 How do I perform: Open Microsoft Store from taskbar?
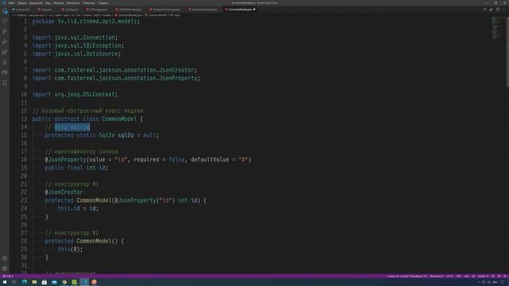coord(45,282)
